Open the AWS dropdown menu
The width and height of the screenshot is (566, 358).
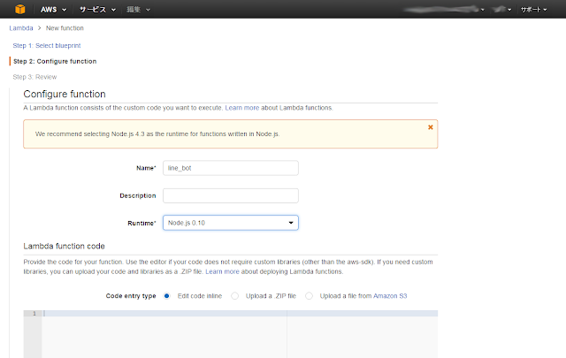pyautogui.click(x=53, y=10)
